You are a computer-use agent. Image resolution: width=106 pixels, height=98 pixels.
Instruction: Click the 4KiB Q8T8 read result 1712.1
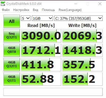point(41,50)
